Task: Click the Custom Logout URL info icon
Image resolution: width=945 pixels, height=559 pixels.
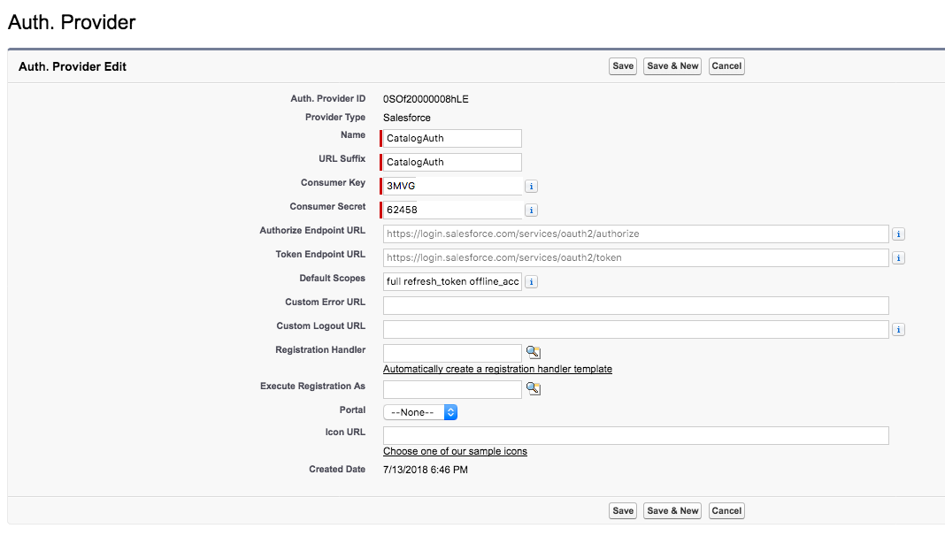Action: click(898, 330)
